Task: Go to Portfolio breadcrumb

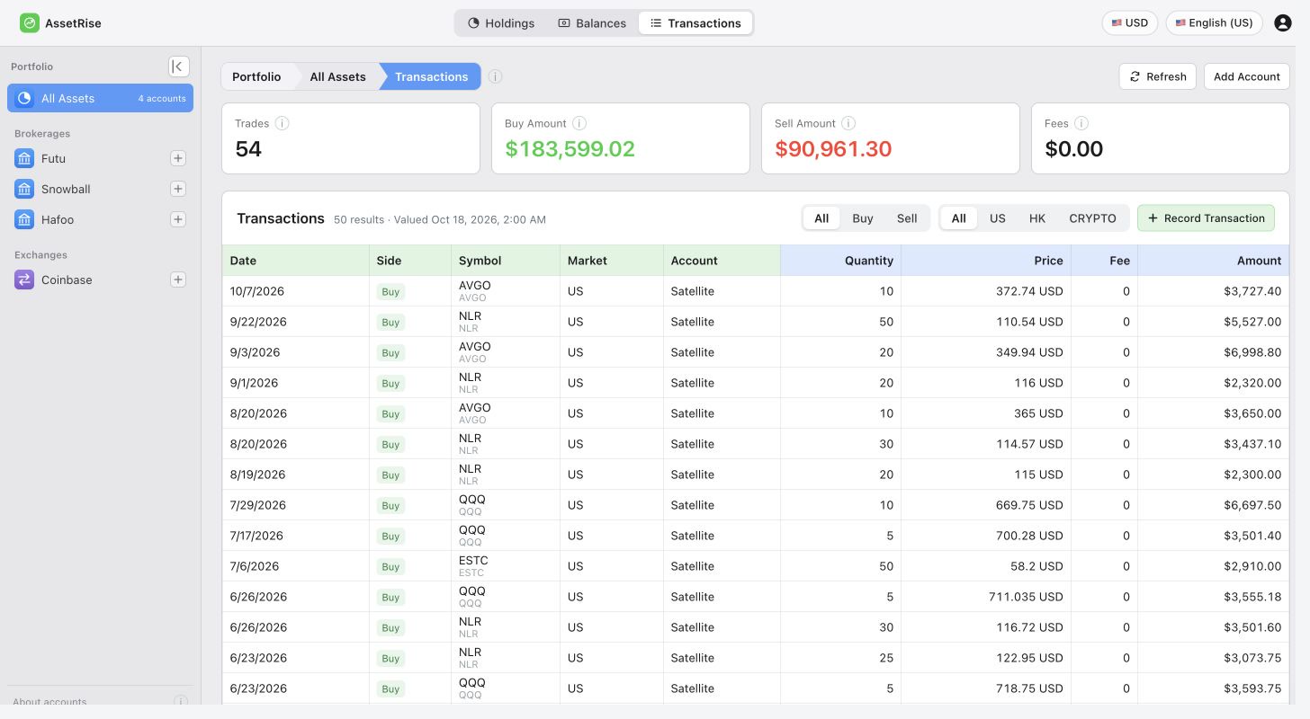Action: click(x=256, y=76)
